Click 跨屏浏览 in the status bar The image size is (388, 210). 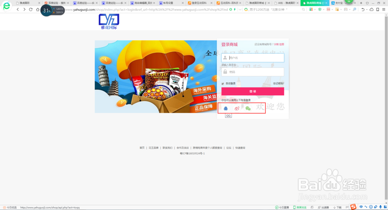[300, 207]
